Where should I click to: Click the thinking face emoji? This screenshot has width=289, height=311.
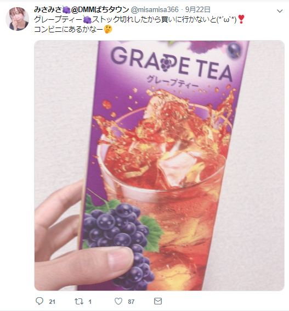(108, 29)
